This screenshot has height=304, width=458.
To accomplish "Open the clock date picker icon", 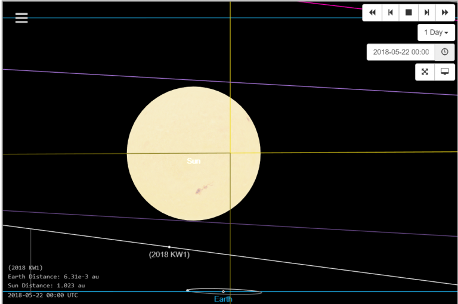I will [444, 52].
